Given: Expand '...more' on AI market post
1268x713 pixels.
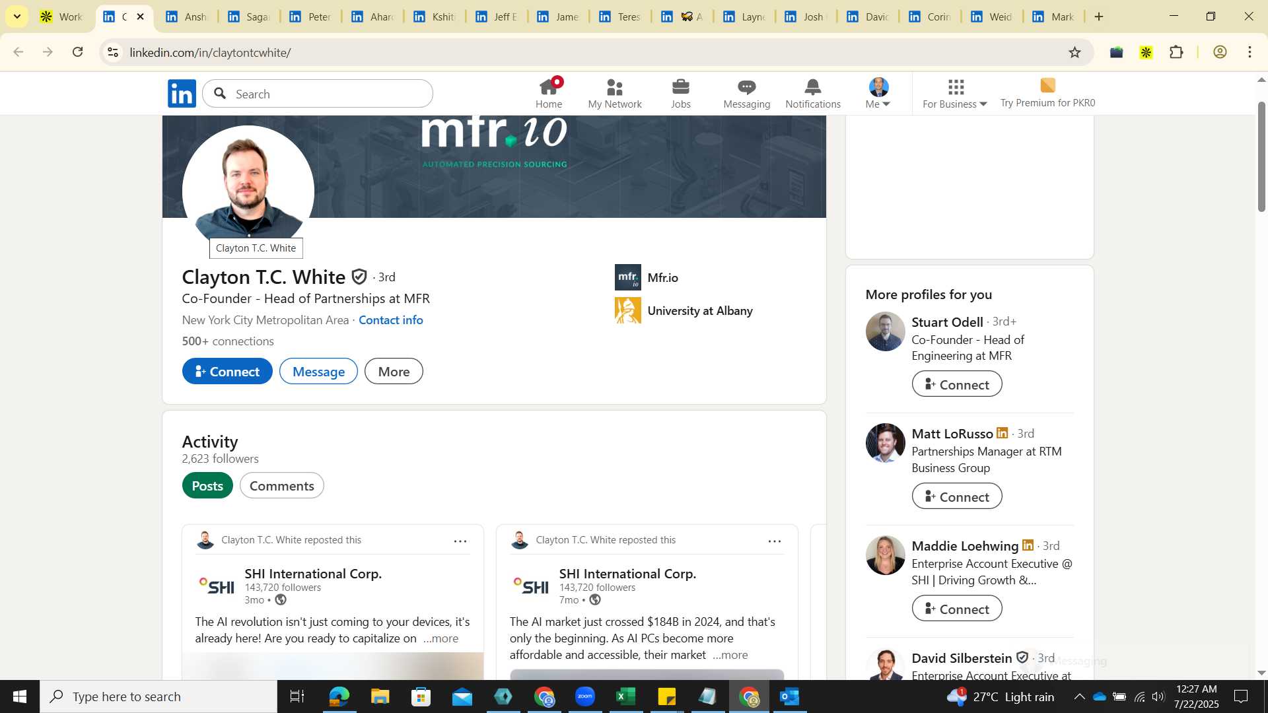Looking at the screenshot, I should [730, 655].
